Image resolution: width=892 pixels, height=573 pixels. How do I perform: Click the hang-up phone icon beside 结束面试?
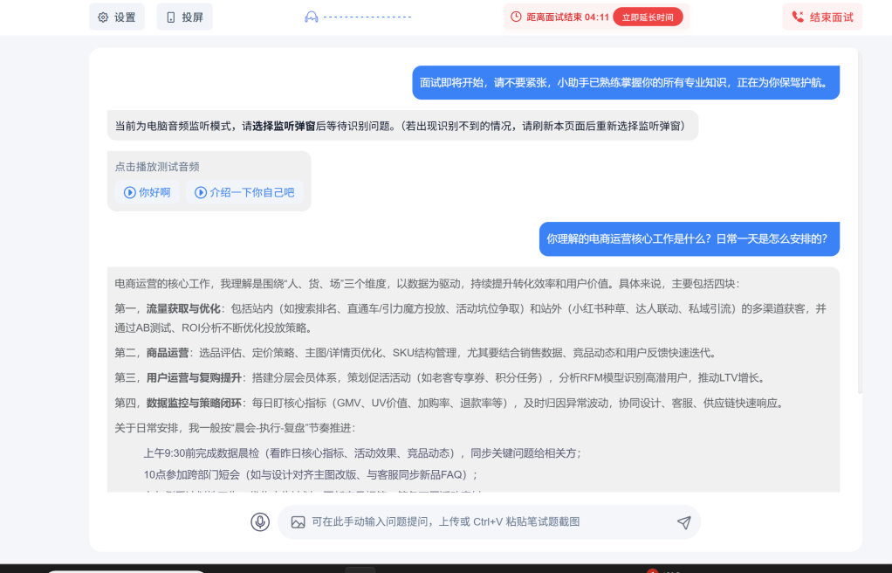coord(798,15)
